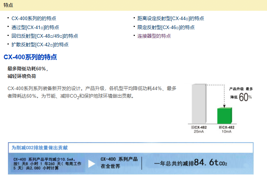Click the gray old CX-482 bar in chart
Screen dimensions: 267x177
[x=199, y=103]
